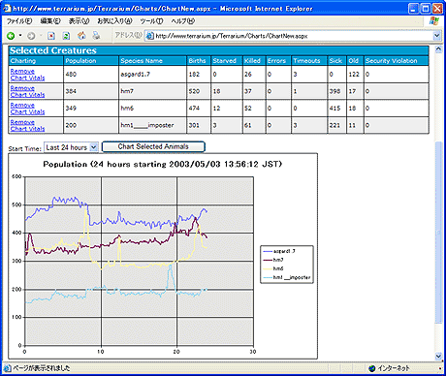Click the Internet zone globe in status bar

point(372,368)
